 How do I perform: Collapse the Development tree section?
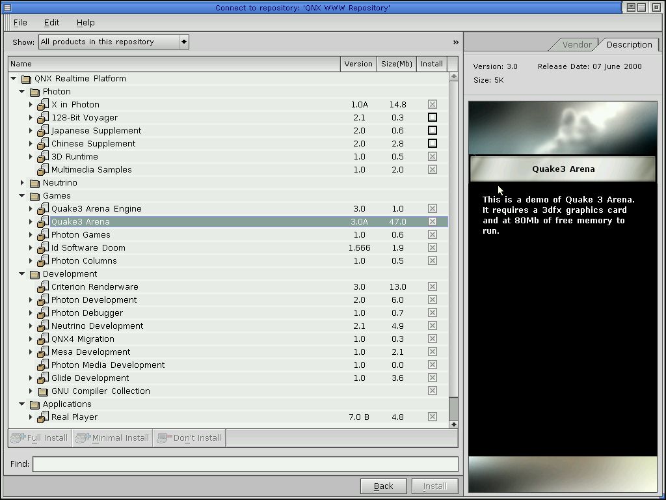(22, 274)
